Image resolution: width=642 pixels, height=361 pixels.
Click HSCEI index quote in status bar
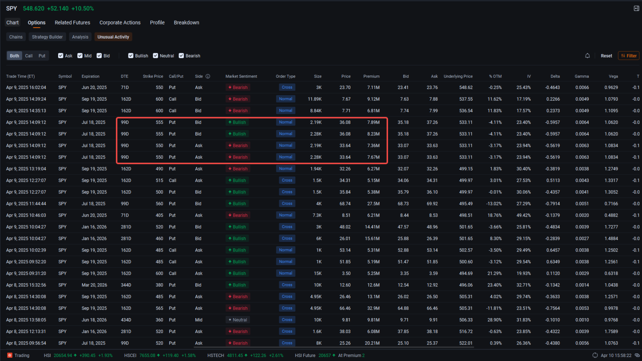(x=160, y=355)
